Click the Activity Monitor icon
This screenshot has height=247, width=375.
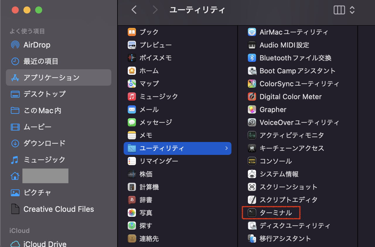click(252, 135)
